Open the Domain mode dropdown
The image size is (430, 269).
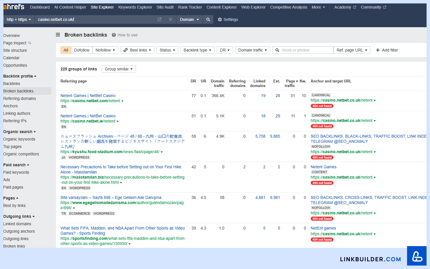pos(189,19)
